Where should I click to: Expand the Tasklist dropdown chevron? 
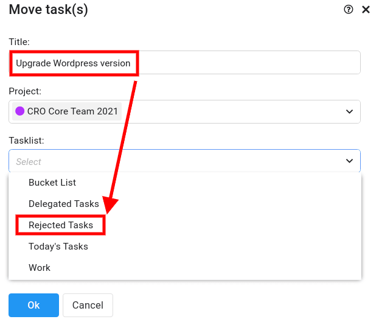[x=350, y=161]
